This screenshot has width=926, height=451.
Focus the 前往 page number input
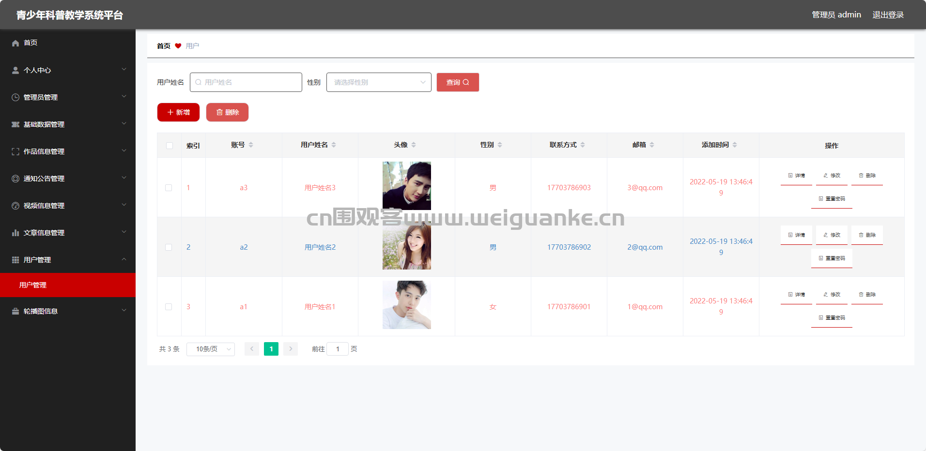coord(338,349)
